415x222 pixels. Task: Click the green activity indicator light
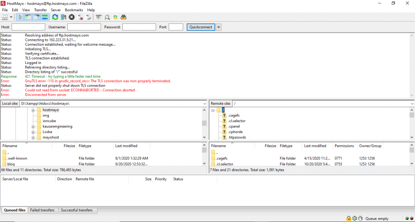pos(407,218)
